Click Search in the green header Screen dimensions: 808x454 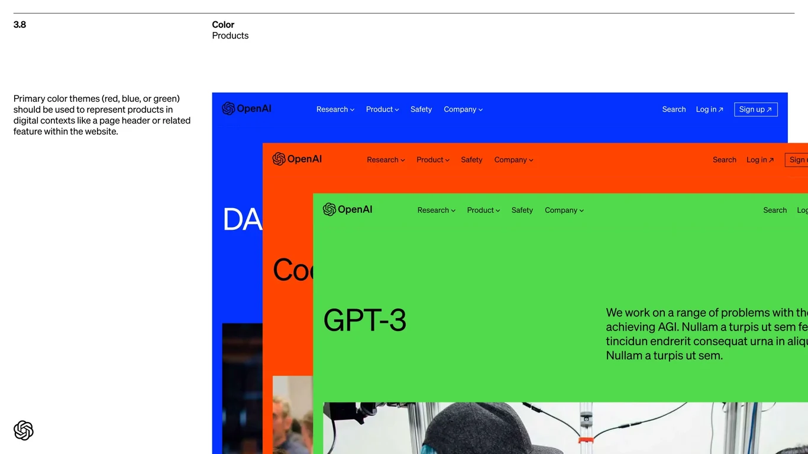tap(775, 210)
